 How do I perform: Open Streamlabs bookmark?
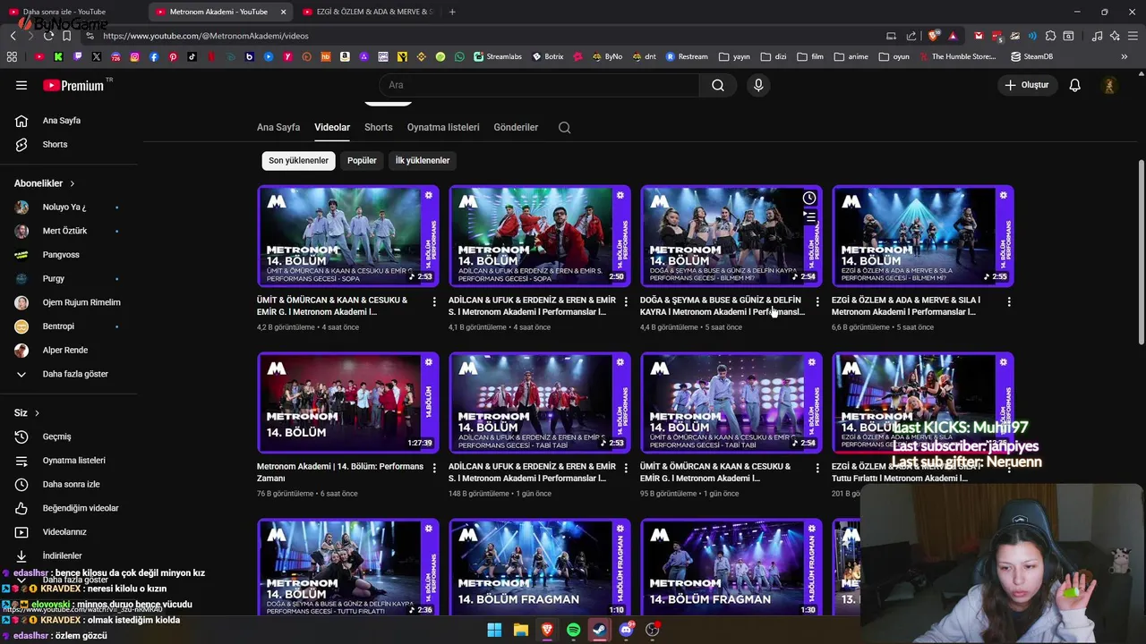pos(498,56)
